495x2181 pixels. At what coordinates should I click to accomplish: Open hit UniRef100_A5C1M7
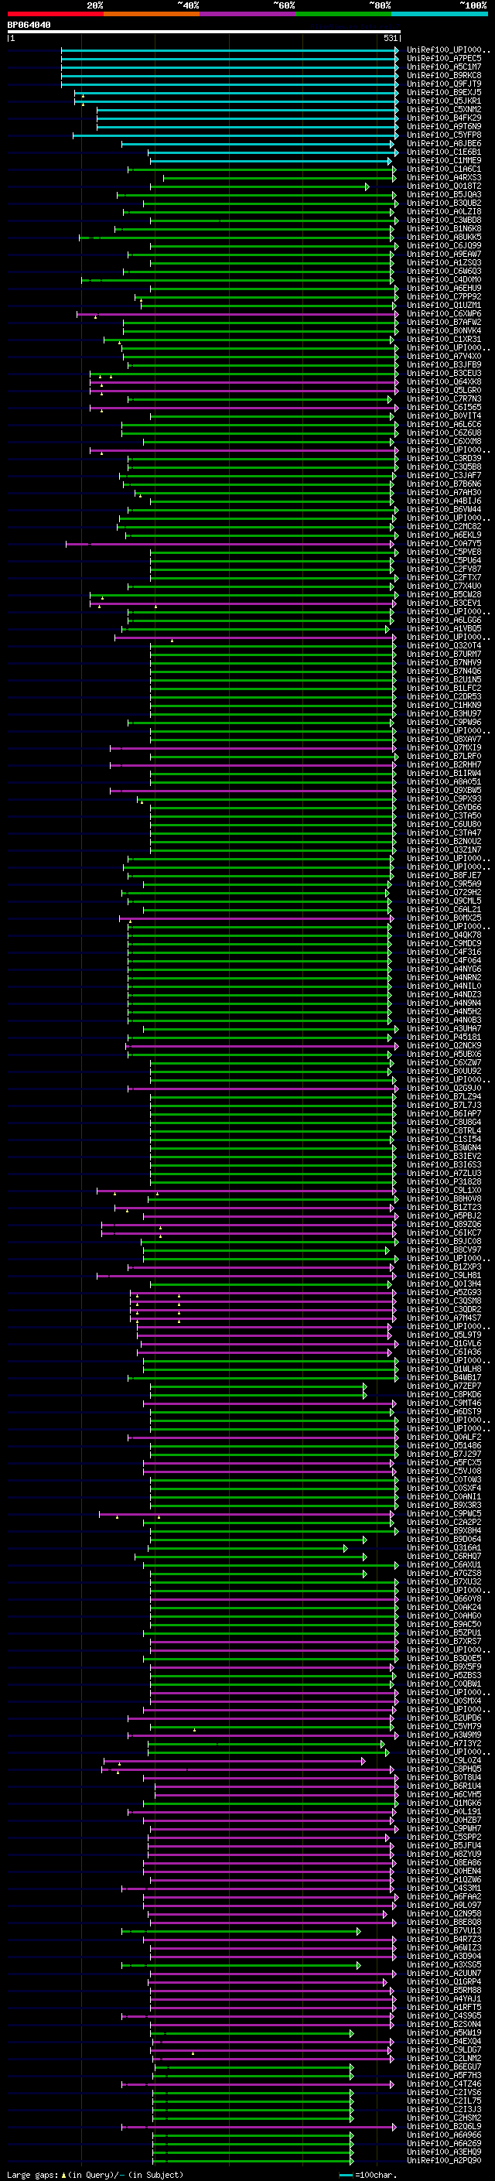click(x=444, y=67)
